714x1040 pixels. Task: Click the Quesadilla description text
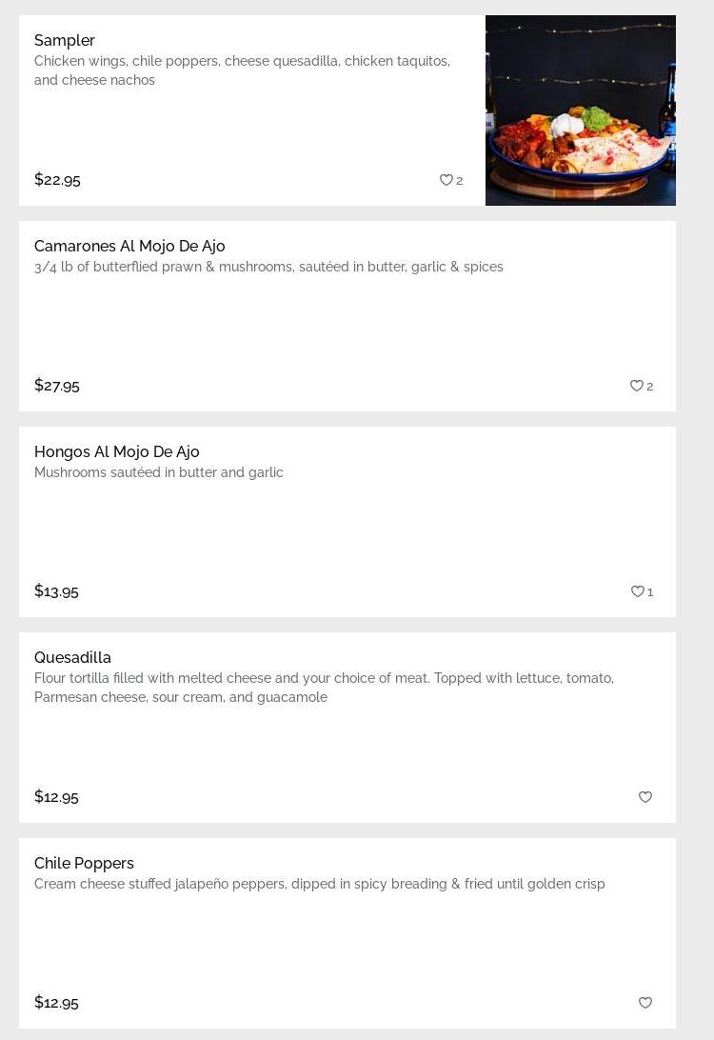click(x=324, y=688)
